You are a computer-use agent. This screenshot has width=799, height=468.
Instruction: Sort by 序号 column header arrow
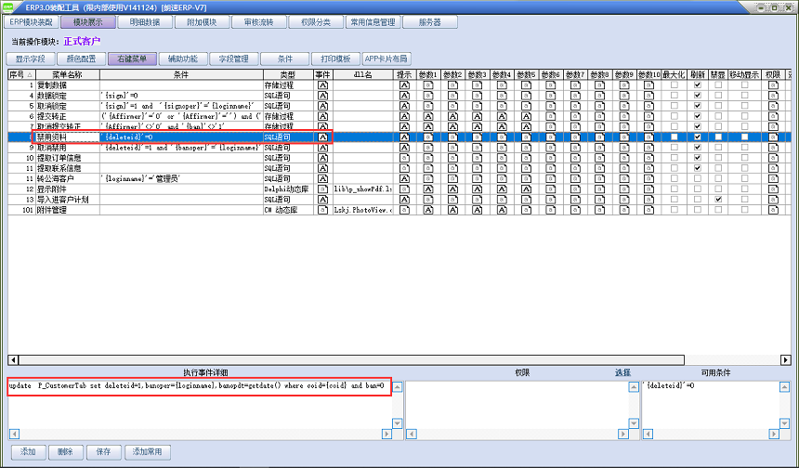point(29,74)
